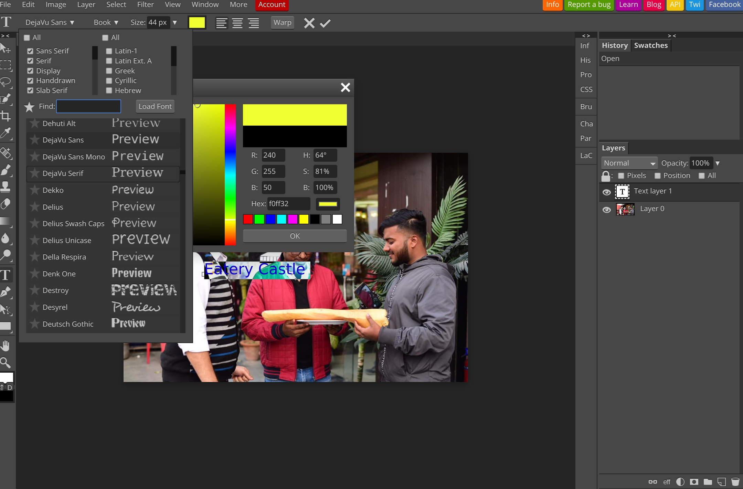743x489 pixels.
Task: Click the History tab
Action: coord(614,45)
